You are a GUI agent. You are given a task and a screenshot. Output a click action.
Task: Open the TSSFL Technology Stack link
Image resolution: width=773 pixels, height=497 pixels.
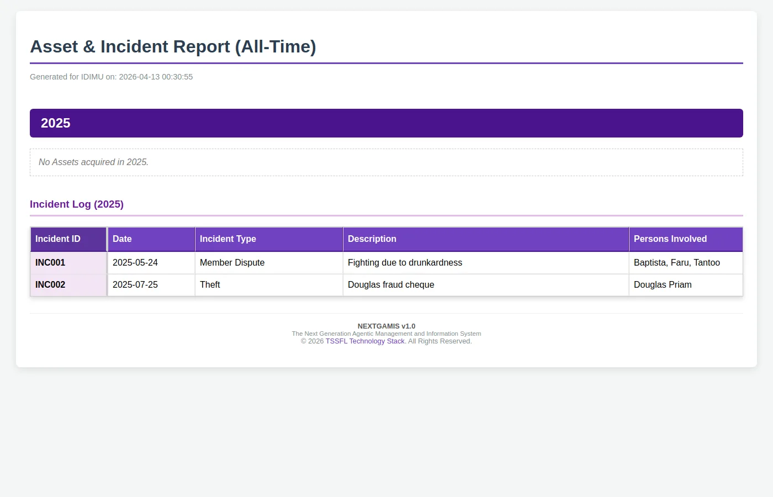tap(365, 341)
